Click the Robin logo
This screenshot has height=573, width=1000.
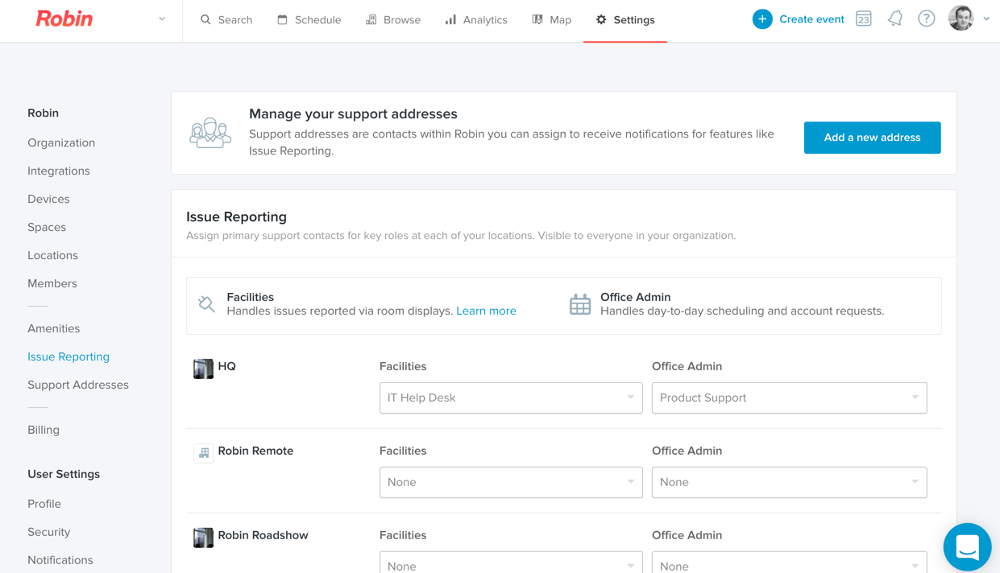[x=64, y=19]
